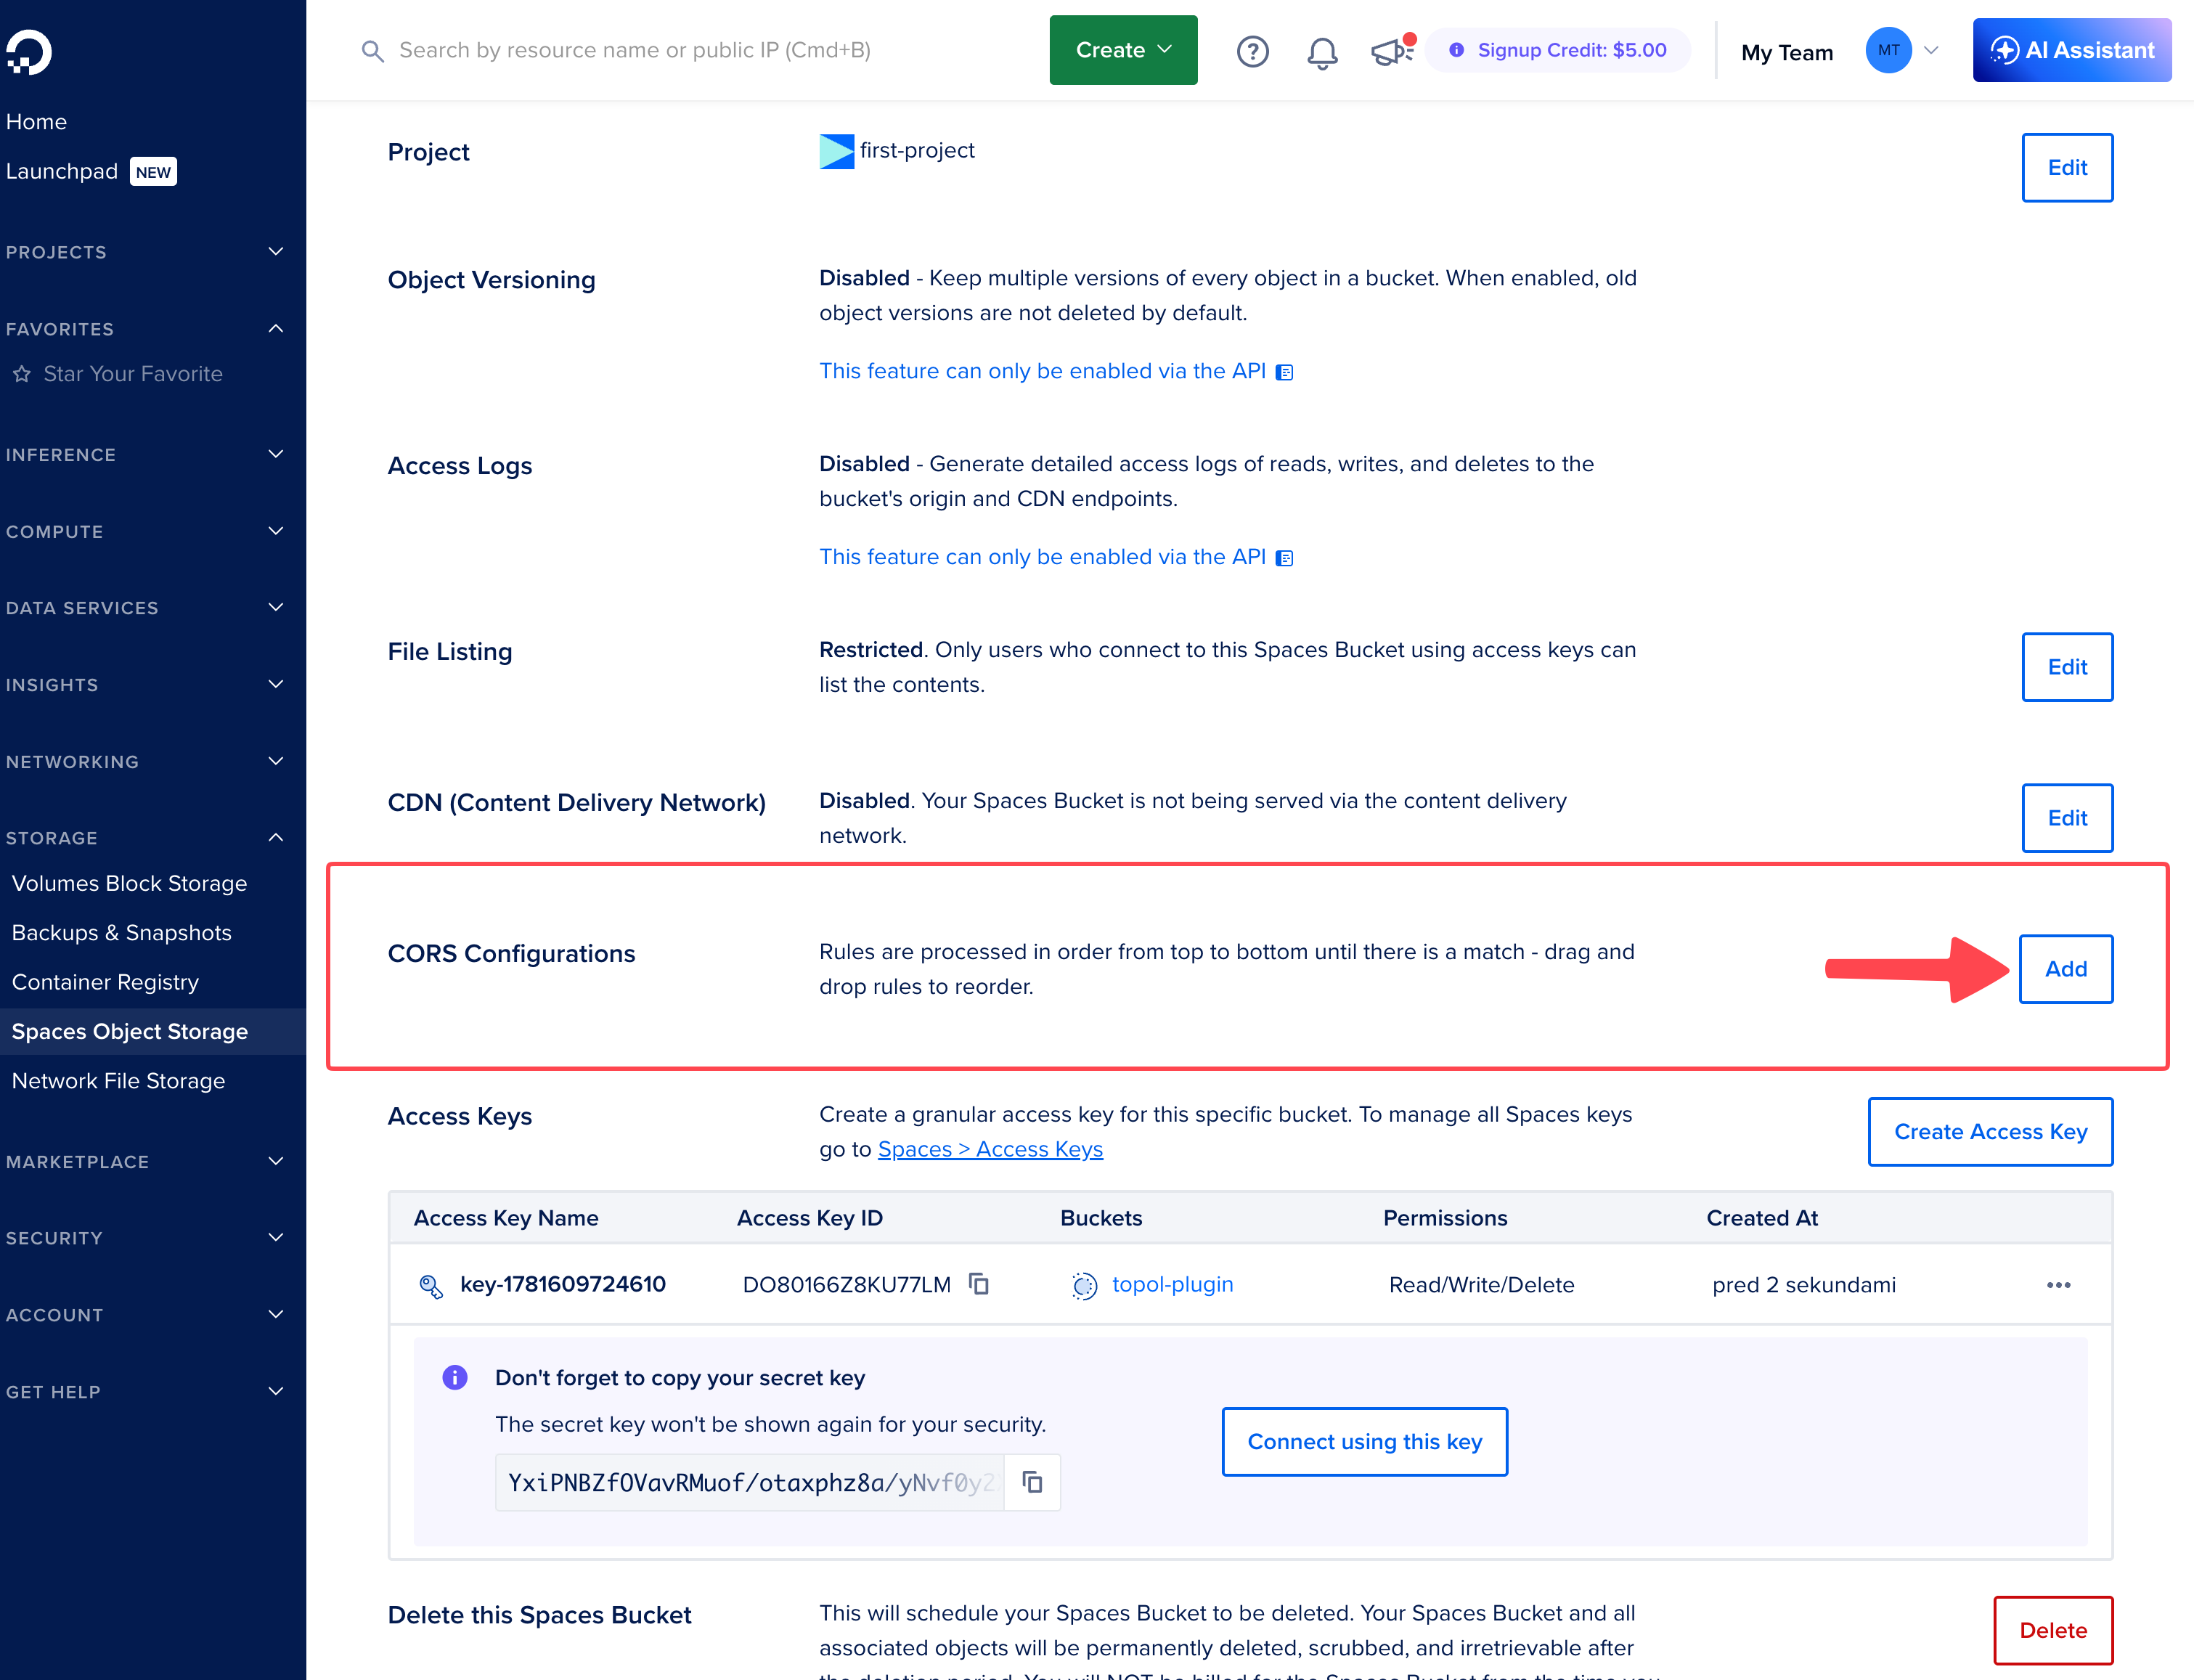Open Container Registry
Viewport: 2194px width, 1680px height.
coord(105,982)
